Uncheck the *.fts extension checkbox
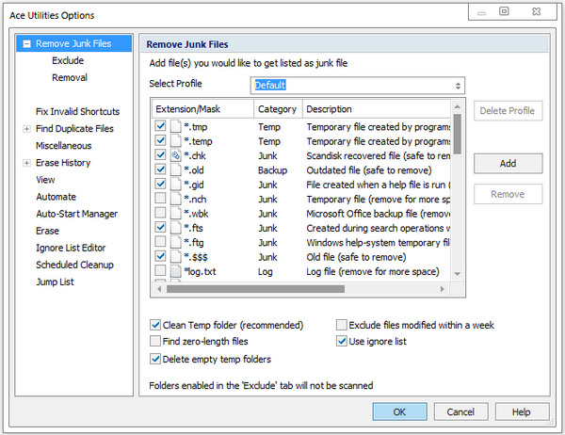 pyautogui.click(x=160, y=227)
